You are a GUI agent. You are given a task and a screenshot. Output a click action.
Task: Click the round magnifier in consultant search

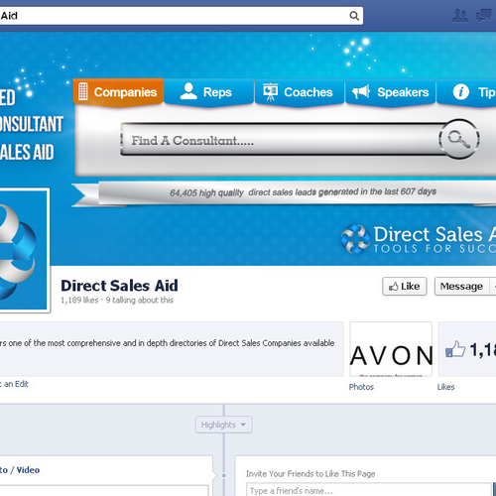(459, 139)
